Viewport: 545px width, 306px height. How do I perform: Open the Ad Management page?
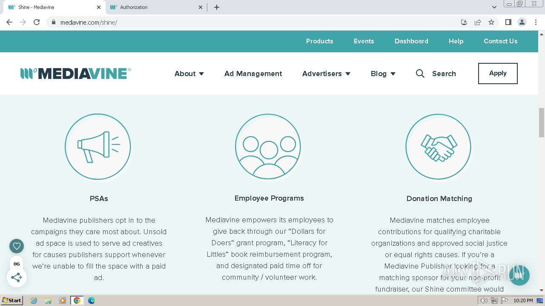click(x=253, y=74)
